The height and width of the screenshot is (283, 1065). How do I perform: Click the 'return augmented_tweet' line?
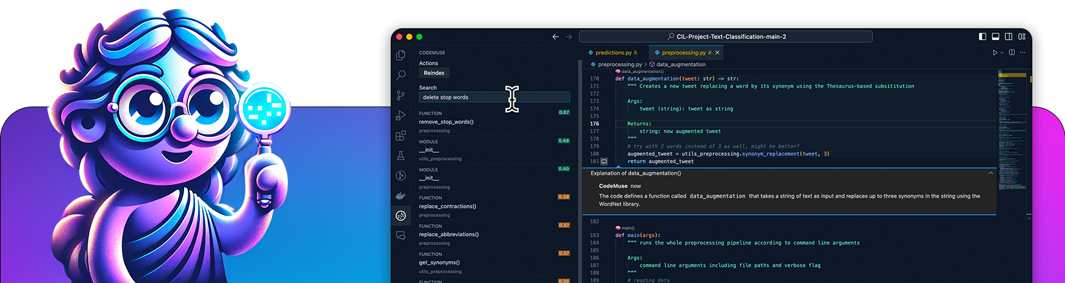[x=661, y=162]
